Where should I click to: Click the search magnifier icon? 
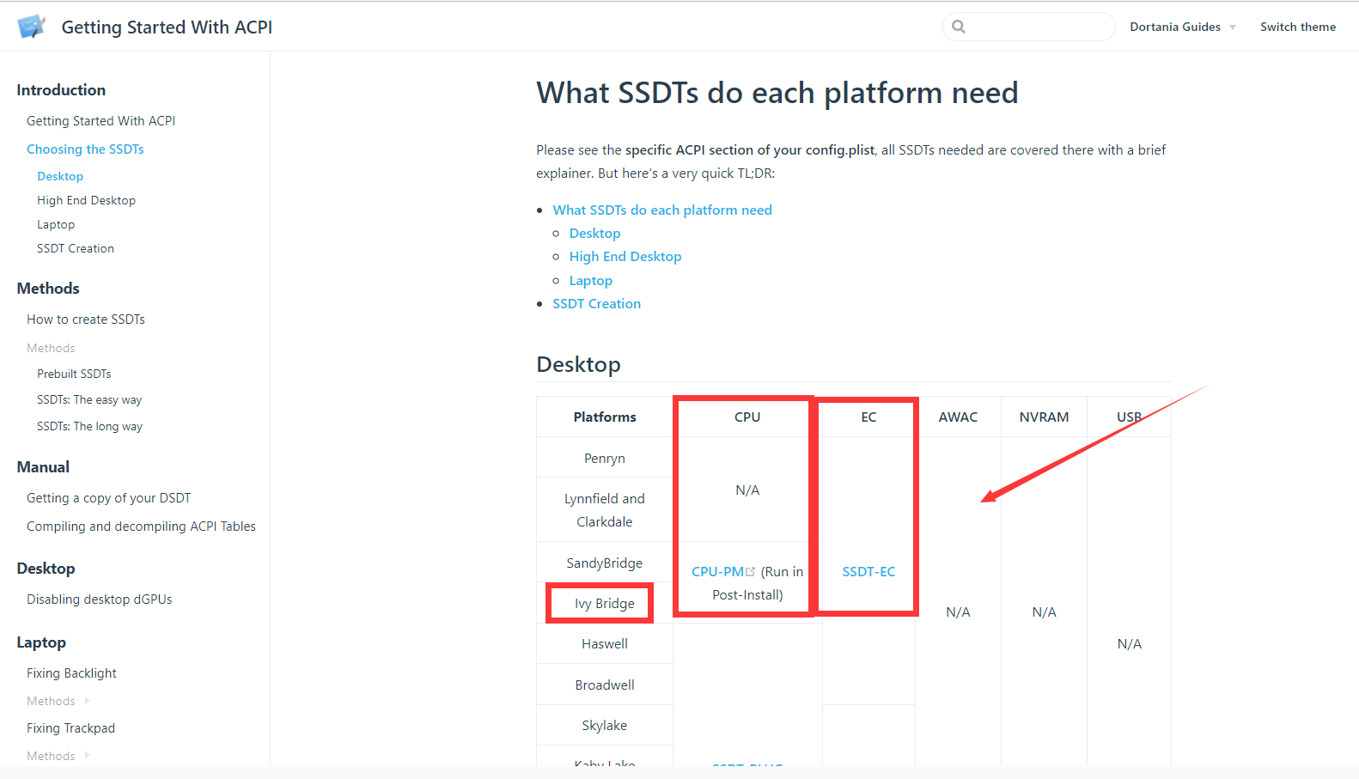[x=959, y=27]
